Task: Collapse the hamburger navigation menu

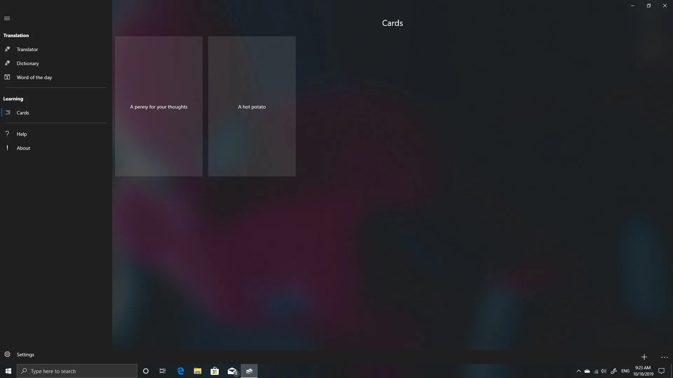Action: [x=7, y=18]
